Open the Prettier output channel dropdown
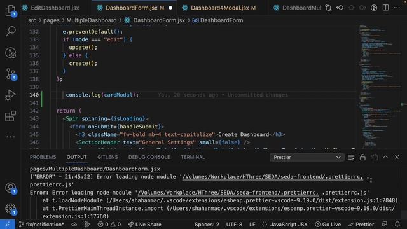The height and width of the screenshot is (229, 407). click(x=307, y=157)
